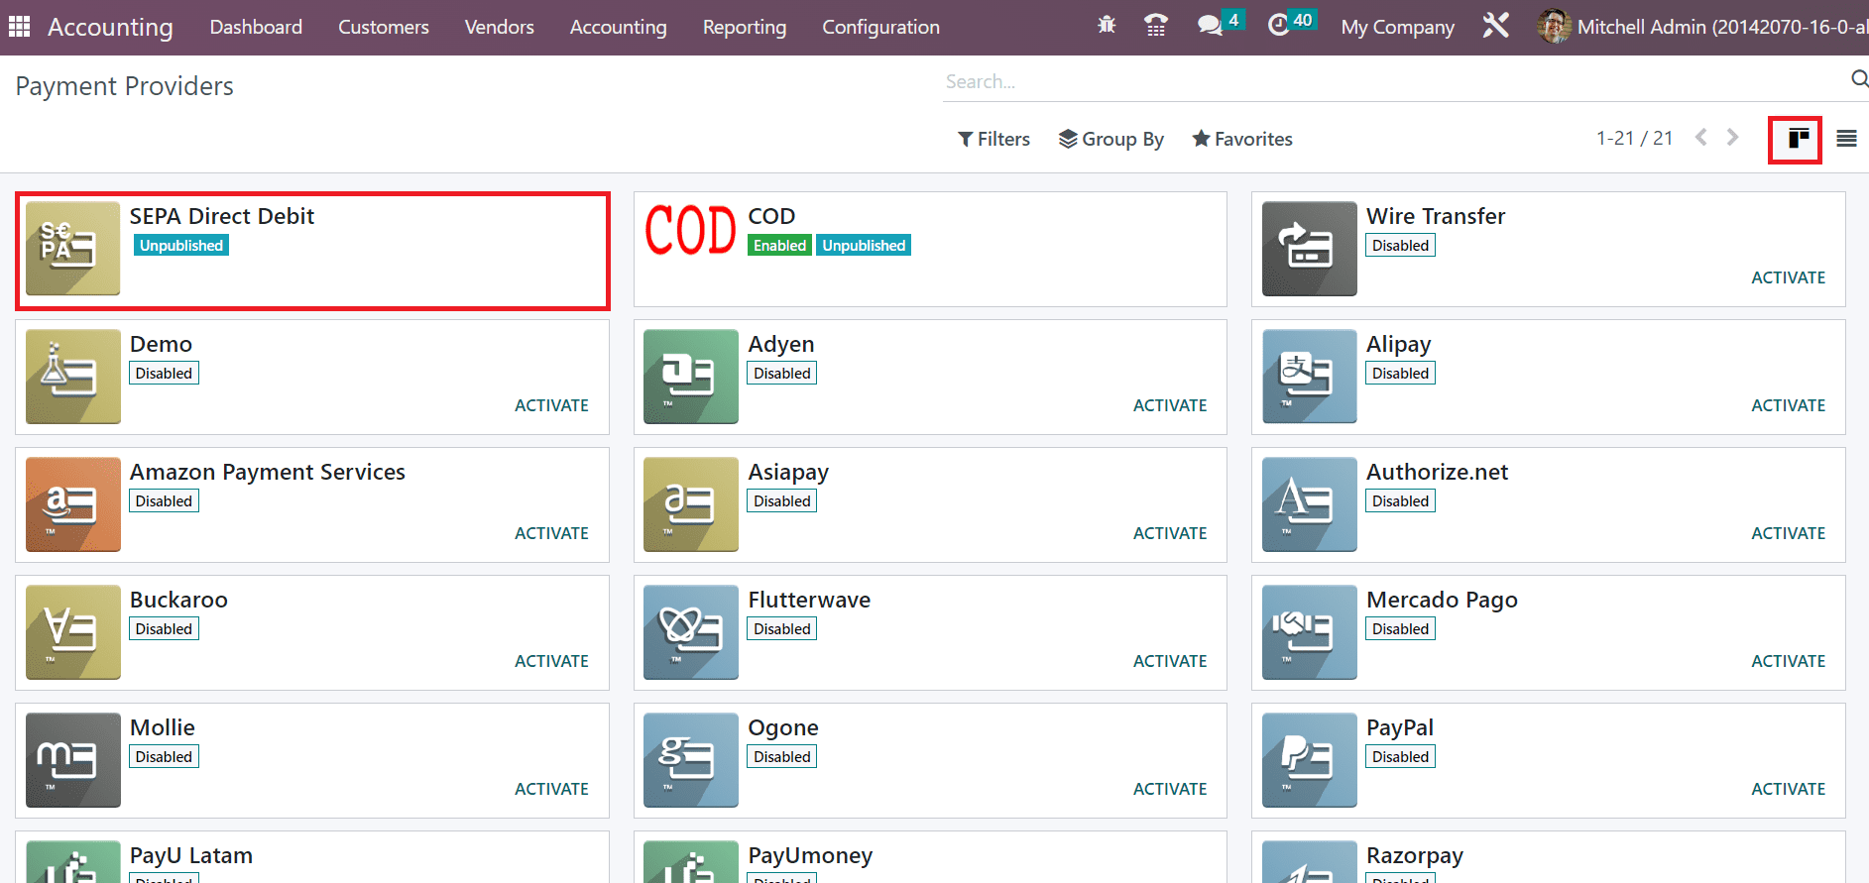Open the Mitchell Admin user menu
This screenshot has height=883, width=1869.
click(x=1701, y=27)
